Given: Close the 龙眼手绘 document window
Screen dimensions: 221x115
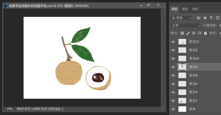Looking at the screenshot, I should (158, 5).
